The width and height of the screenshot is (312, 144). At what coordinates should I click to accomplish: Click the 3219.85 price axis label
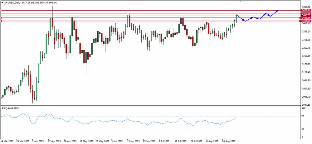point(306,56)
